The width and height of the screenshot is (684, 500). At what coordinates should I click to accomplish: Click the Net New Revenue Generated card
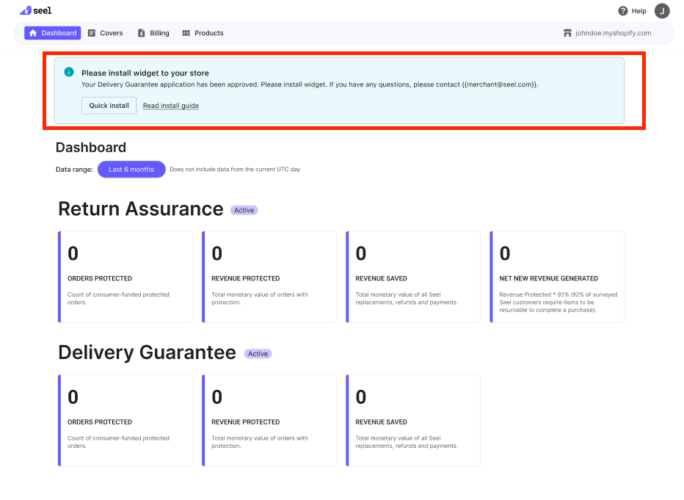(556, 277)
